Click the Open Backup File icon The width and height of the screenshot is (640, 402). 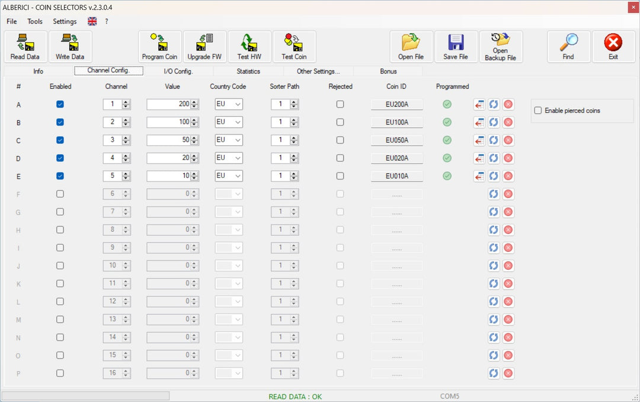(500, 47)
